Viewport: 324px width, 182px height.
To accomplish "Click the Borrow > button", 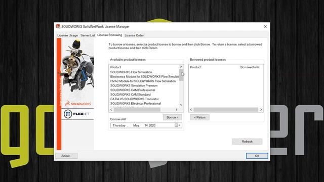I will click(173, 117).
